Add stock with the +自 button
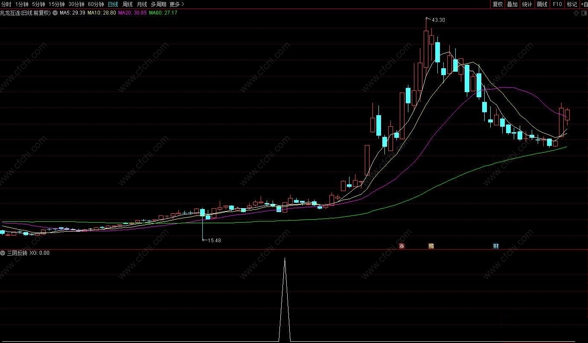This screenshot has width=588, height=343. tap(584, 4)
